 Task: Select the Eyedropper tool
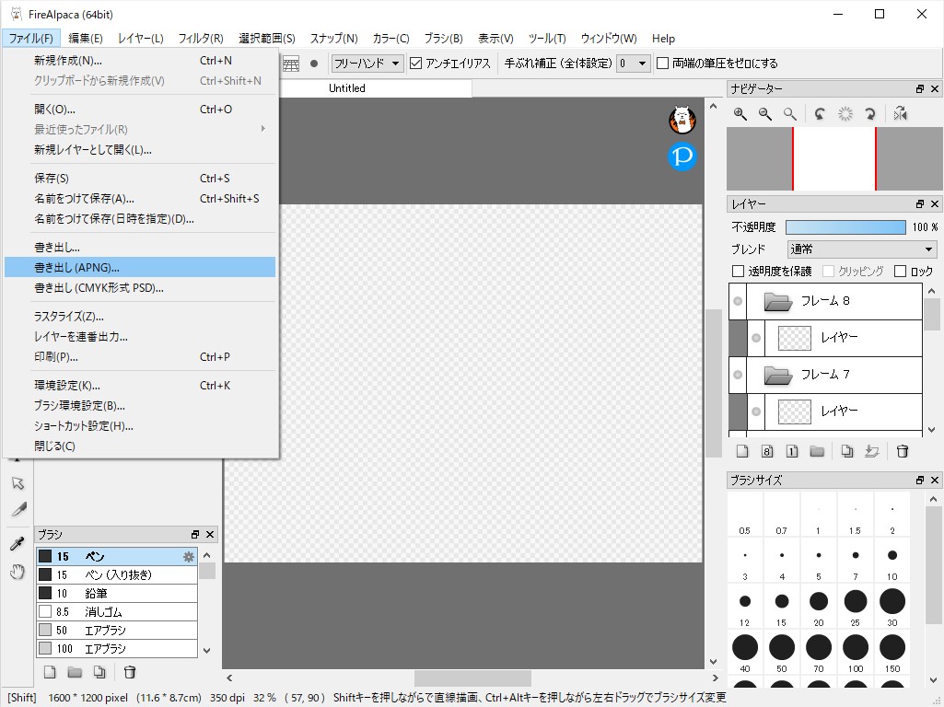click(x=17, y=541)
